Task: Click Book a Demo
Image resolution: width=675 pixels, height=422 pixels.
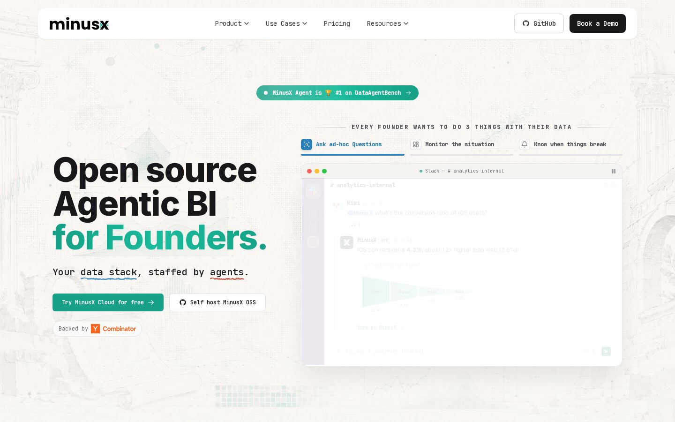Action: point(598,23)
